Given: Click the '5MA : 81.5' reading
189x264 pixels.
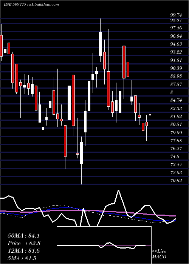Looking at the screenshot, I should pyautogui.click(x=22, y=258).
